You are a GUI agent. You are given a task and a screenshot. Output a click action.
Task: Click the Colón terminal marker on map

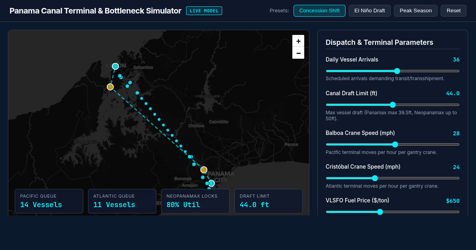coord(115,66)
